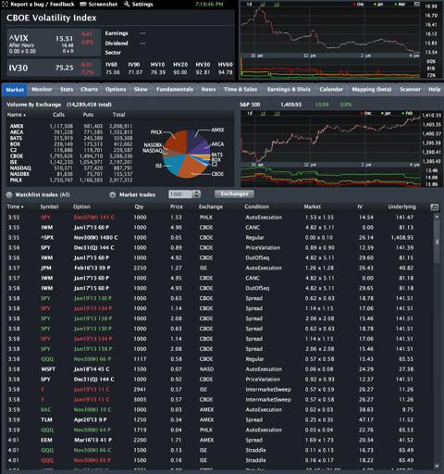Image resolution: width=444 pixels, height=474 pixels.
Task: Click trades list scrollbar up arrow
Action: click(x=437, y=218)
